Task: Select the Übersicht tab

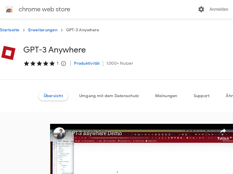Action: tap(53, 96)
